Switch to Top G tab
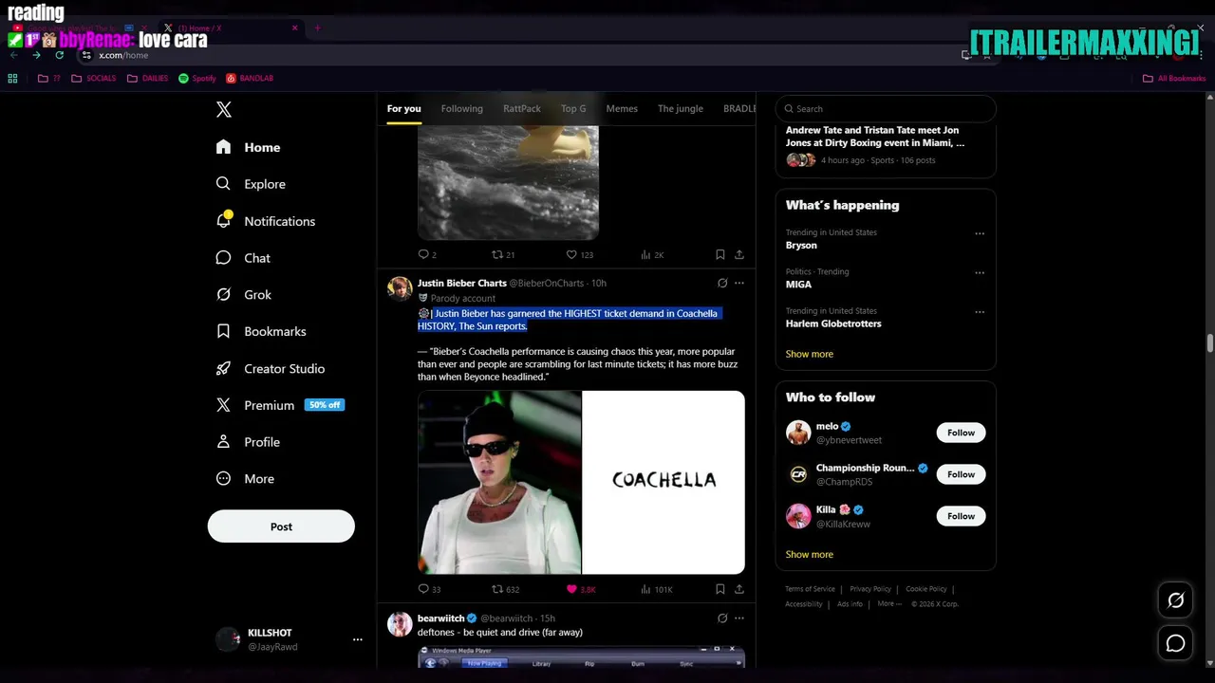Viewport: 1215px width, 683px height. tap(573, 108)
